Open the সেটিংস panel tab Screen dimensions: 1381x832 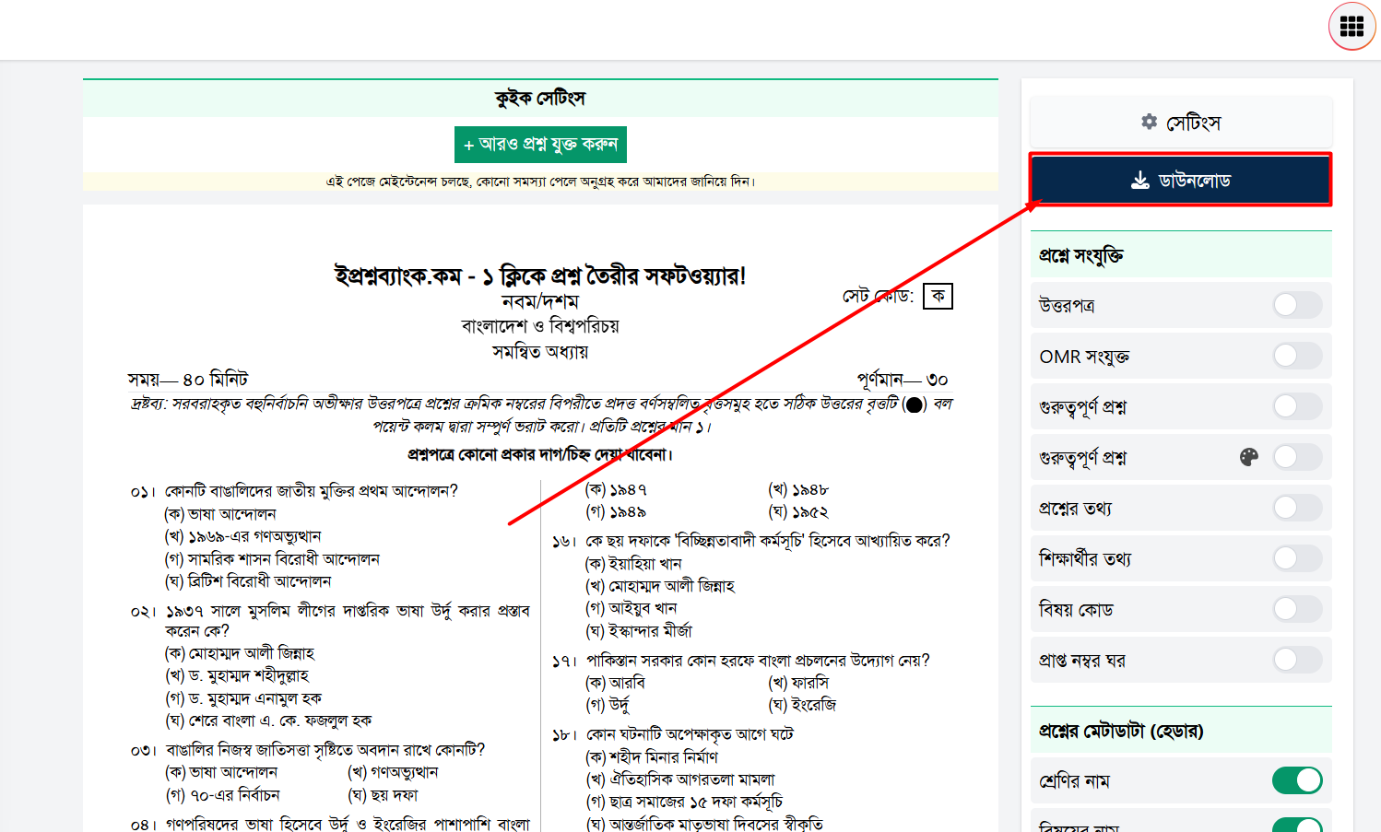[1181, 122]
